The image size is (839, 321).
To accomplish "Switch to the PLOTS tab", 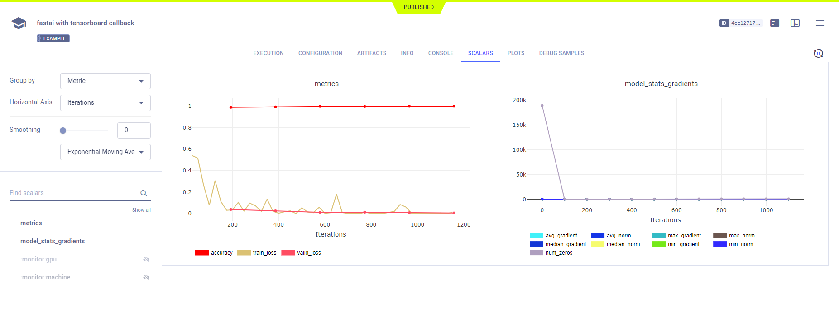I will (516, 53).
